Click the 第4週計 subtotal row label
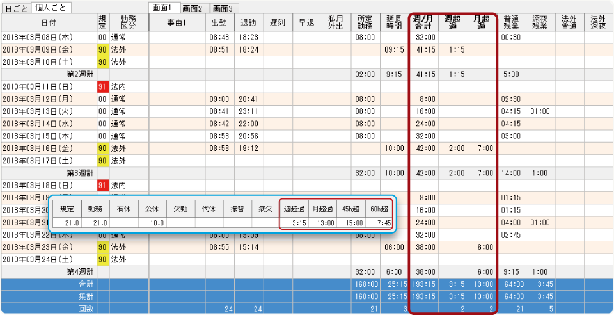The width and height of the screenshot is (614, 315). tap(81, 272)
